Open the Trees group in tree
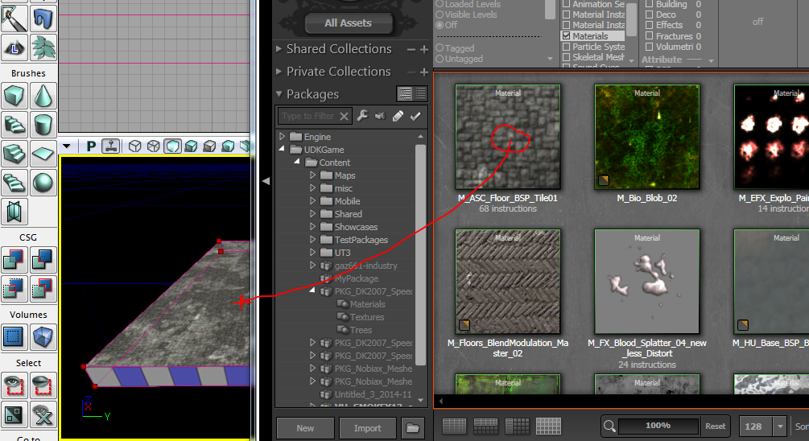809x441 pixels. coord(361,330)
